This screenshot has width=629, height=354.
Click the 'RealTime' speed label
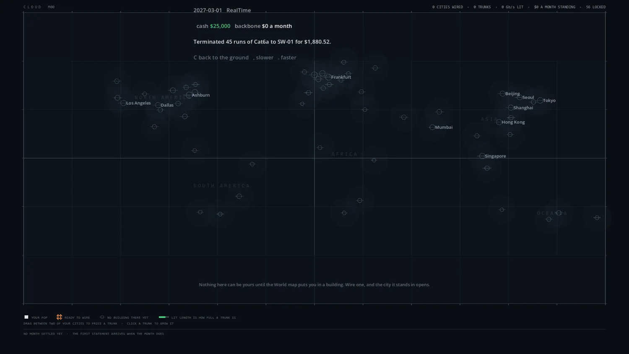pos(239,10)
